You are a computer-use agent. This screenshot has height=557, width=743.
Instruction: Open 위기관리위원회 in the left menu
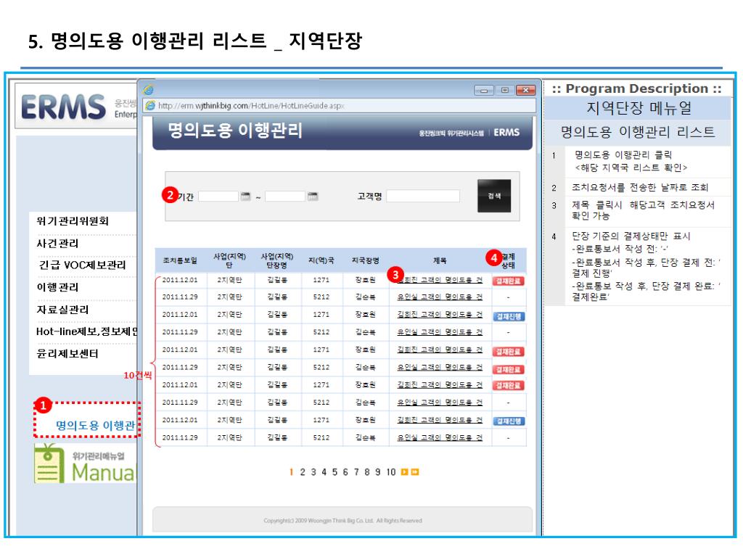coord(73,220)
